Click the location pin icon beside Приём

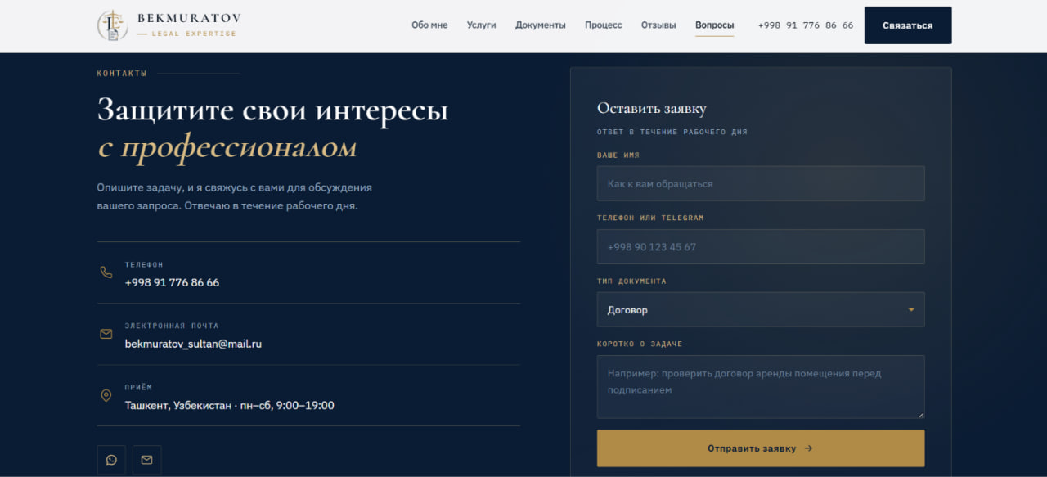[106, 395]
